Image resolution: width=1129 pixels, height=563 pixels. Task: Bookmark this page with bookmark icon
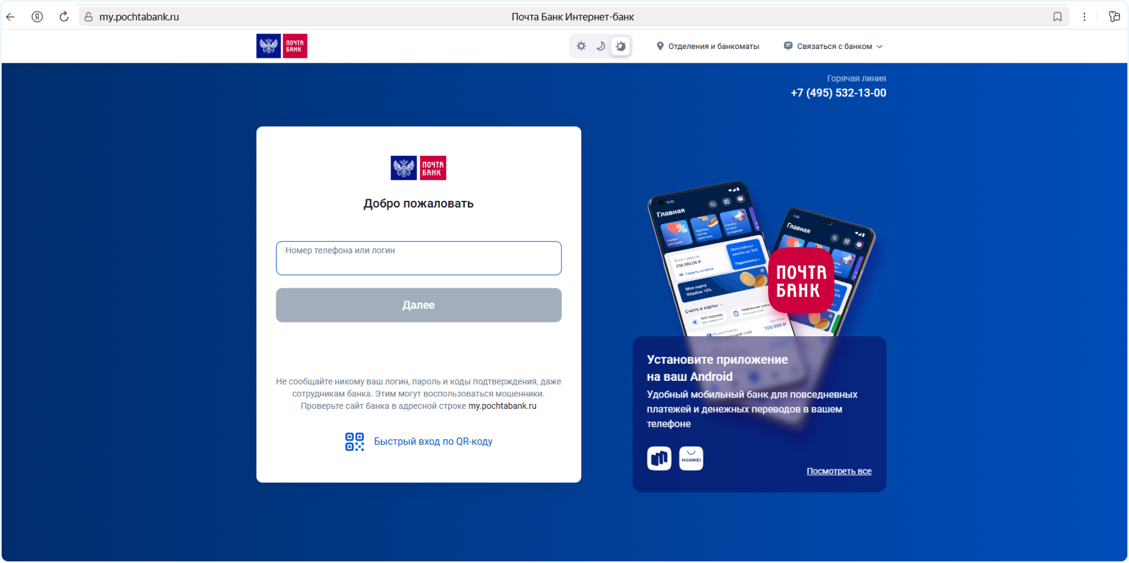point(1057,17)
